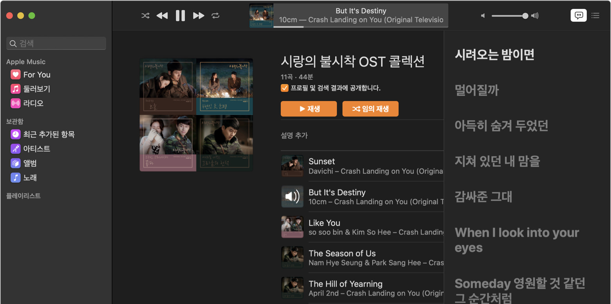Pause the current song
Viewport: 611px width, 304px height.
tap(180, 16)
